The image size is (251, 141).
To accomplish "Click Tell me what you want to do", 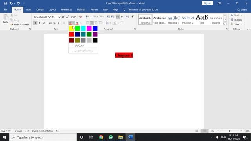I will (143, 9).
